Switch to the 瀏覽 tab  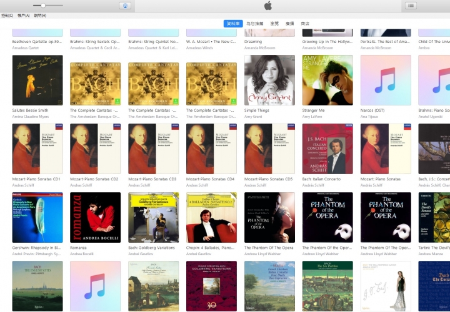pyautogui.click(x=274, y=24)
